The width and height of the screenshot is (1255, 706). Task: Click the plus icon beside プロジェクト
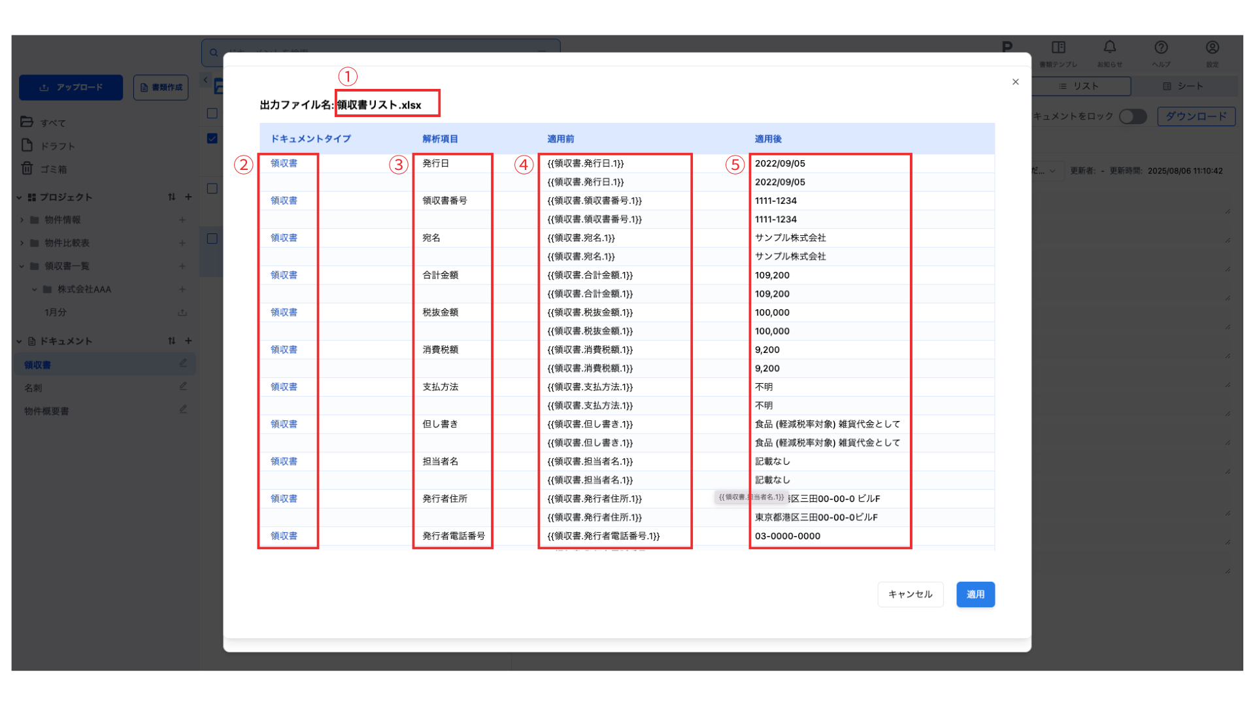point(188,197)
